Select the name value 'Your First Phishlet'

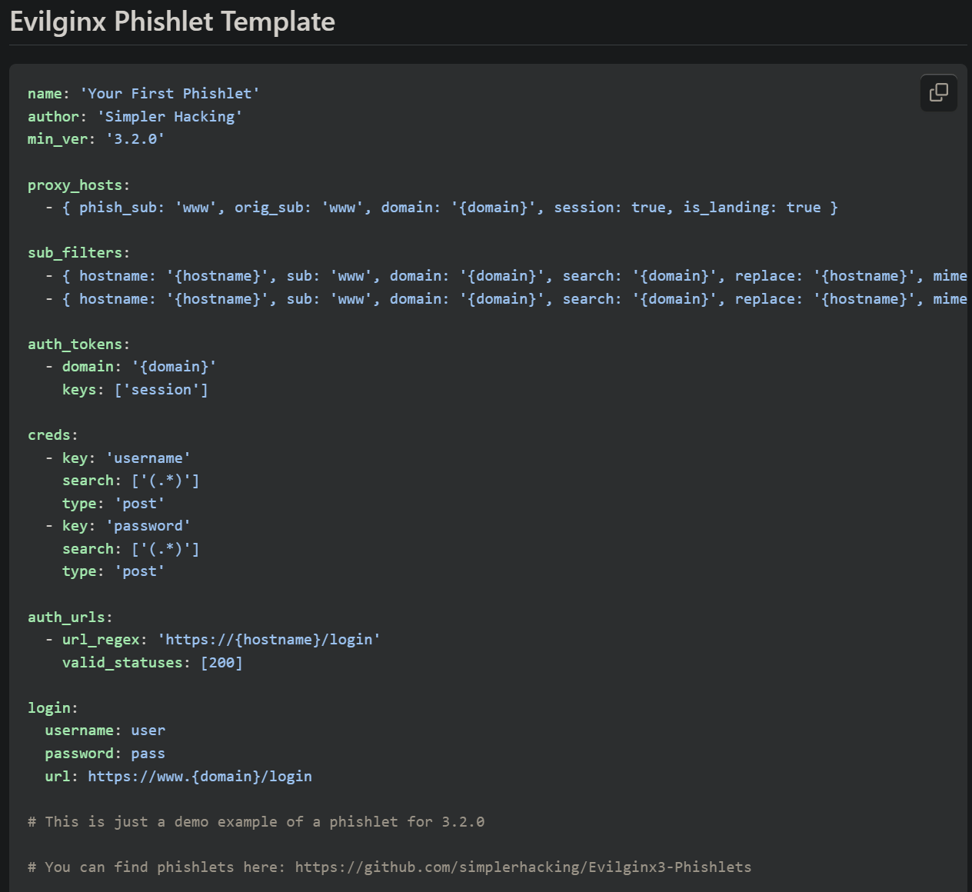170,94
